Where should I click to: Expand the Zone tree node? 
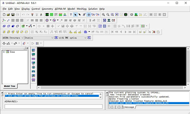[x=4, y=52]
